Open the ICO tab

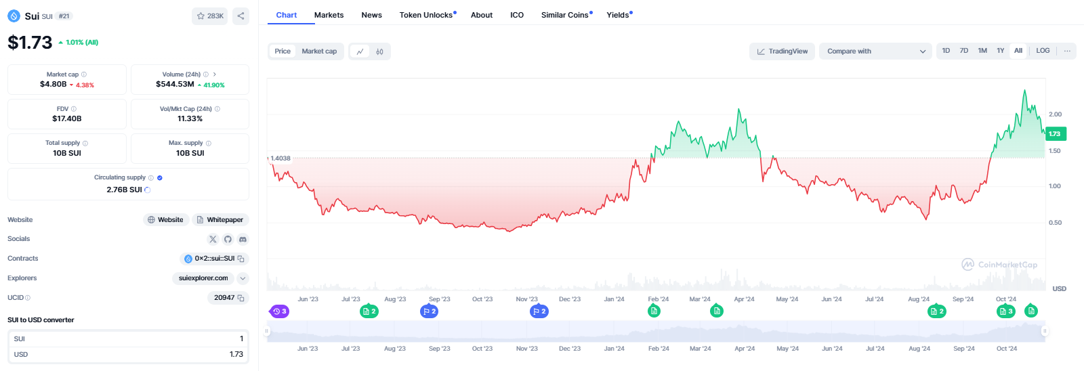517,15
